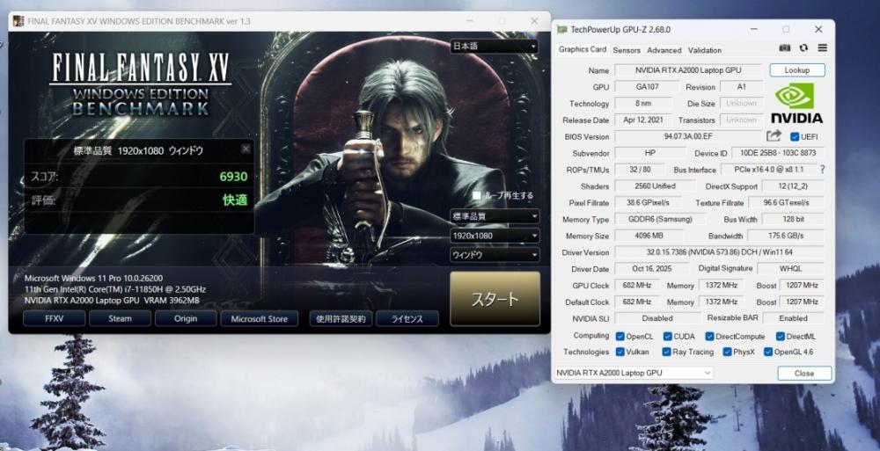Switch to the Sensors tab

coord(627,50)
